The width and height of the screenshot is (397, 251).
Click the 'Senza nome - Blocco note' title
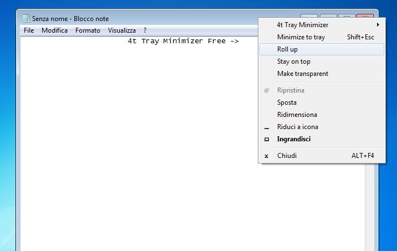[70, 19]
